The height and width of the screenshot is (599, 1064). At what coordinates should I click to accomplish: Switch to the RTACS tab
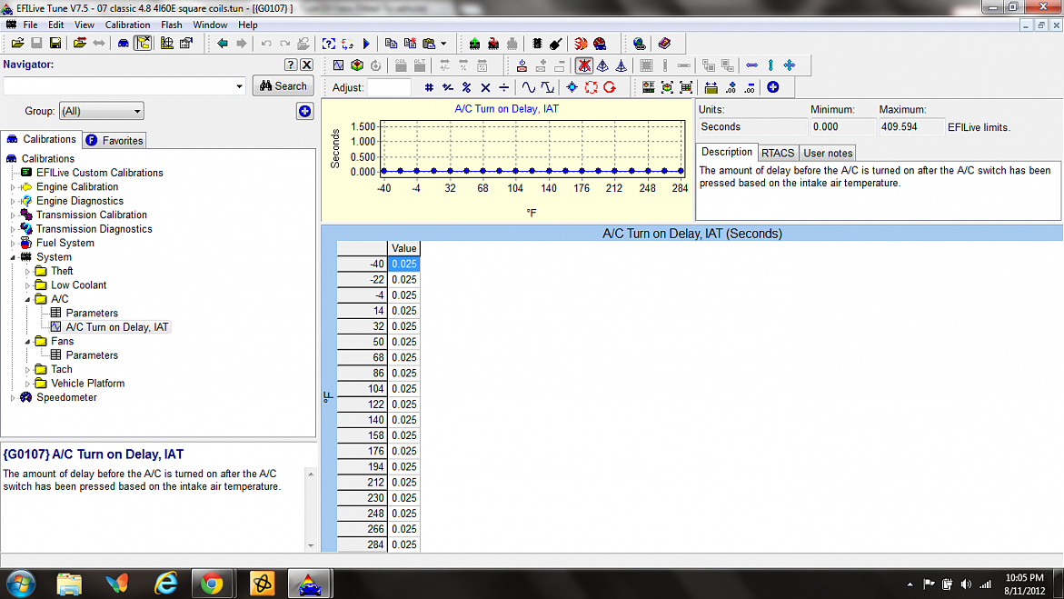tap(777, 153)
